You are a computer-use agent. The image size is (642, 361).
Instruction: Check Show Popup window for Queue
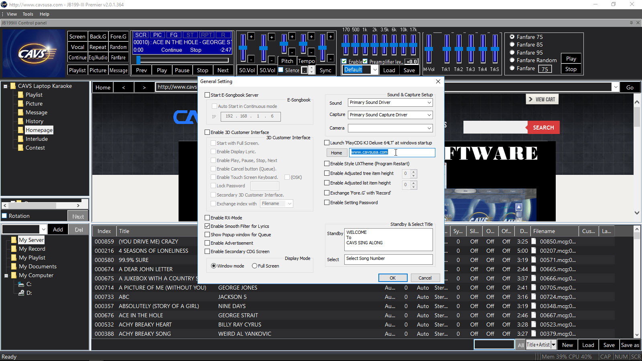[207, 235]
